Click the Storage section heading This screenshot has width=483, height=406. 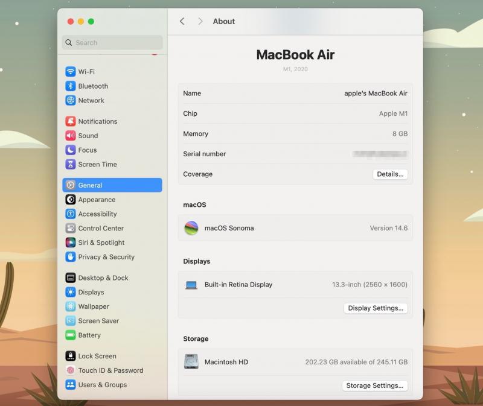(x=196, y=338)
